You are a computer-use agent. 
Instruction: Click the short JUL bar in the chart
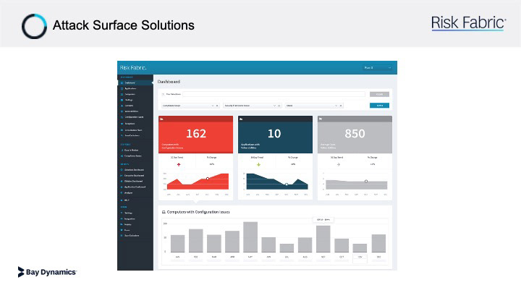(287, 248)
